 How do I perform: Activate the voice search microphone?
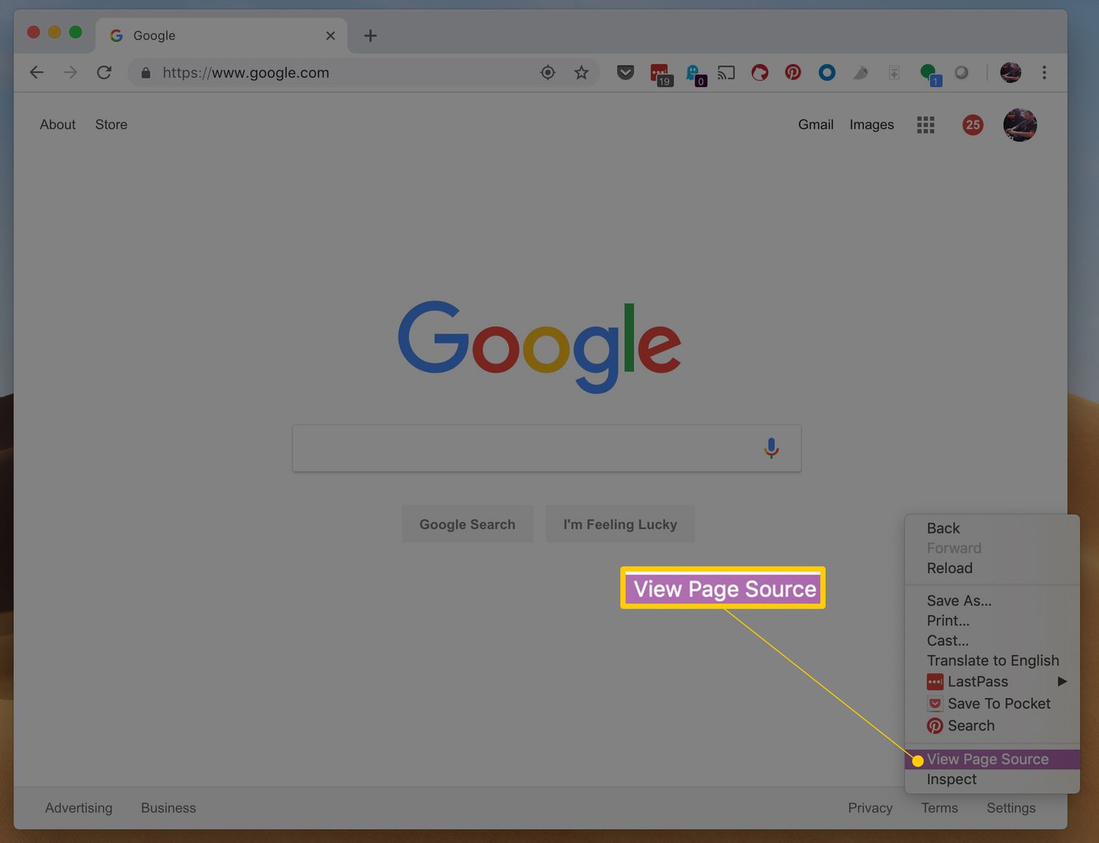click(771, 448)
